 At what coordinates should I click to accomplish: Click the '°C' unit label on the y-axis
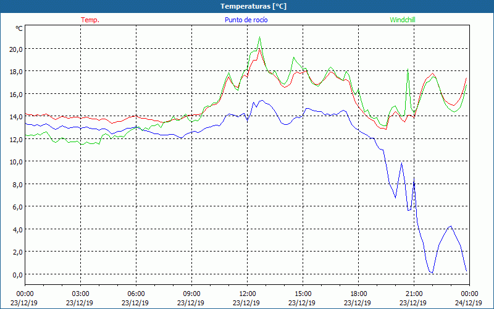coord(19,28)
